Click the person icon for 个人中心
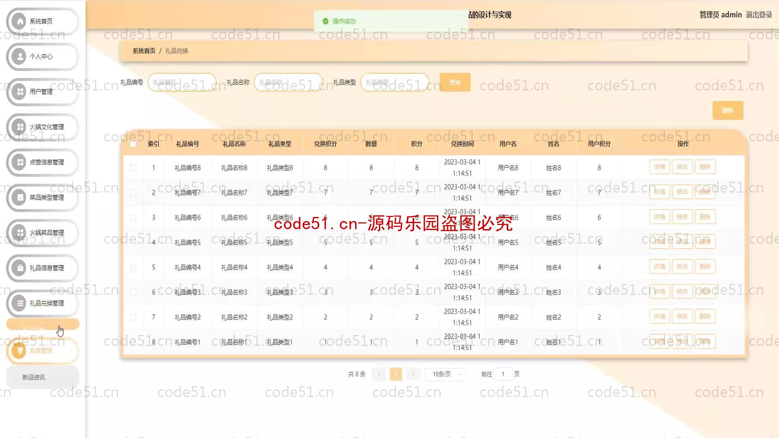779x438 pixels. click(19, 56)
